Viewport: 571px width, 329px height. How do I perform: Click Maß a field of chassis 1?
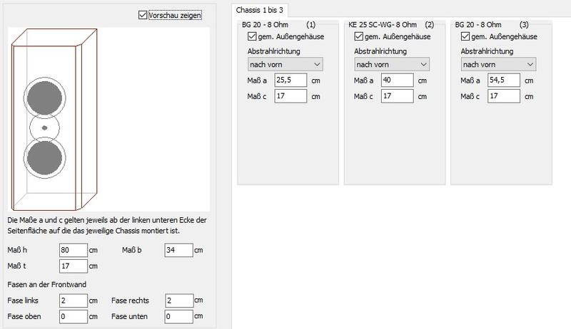pos(290,80)
